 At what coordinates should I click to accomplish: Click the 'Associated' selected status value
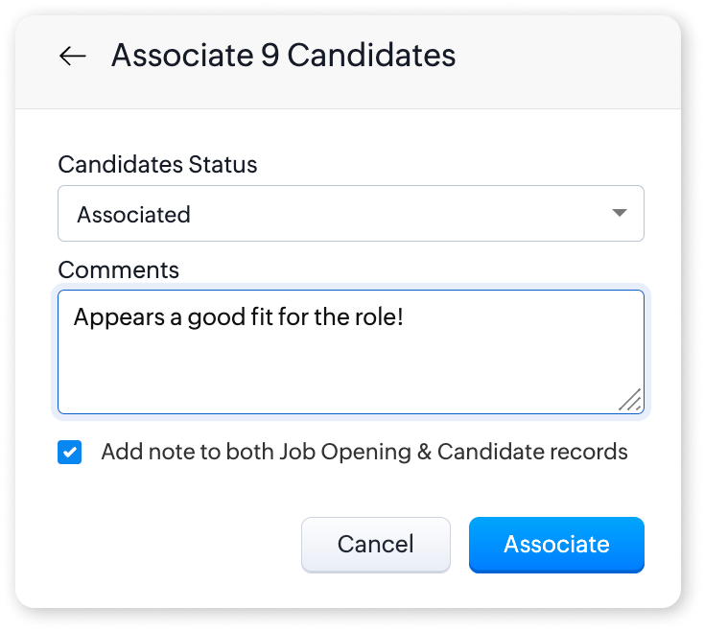point(133,215)
